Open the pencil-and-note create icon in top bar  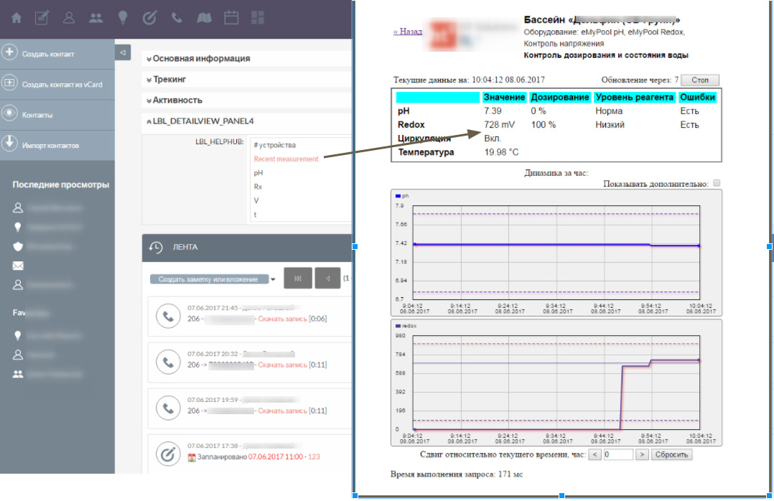pos(42,18)
